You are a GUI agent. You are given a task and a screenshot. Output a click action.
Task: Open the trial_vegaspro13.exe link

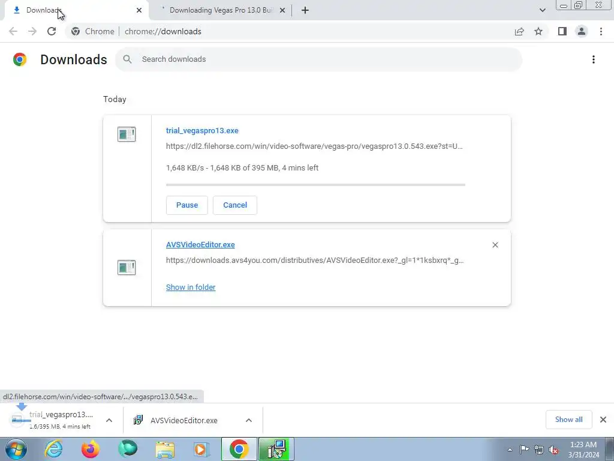pyautogui.click(x=202, y=130)
